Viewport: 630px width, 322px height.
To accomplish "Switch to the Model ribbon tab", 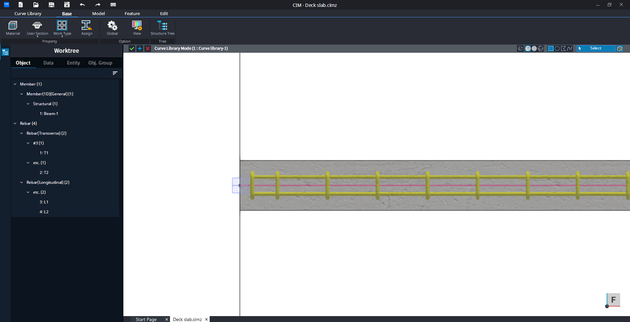I will tap(98, 13).
